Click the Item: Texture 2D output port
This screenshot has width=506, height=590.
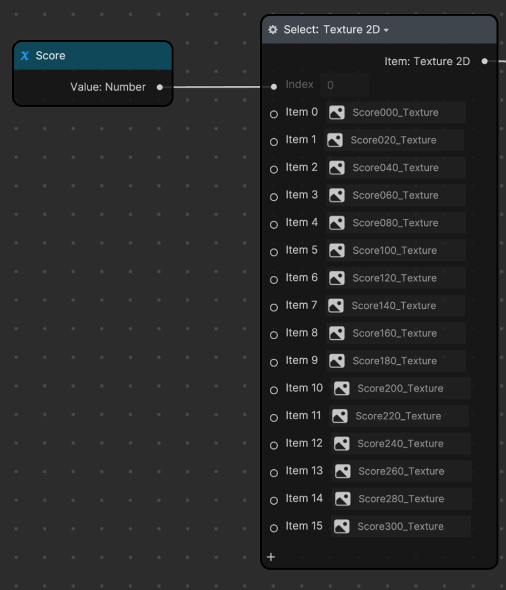click(x=485, y=61)
